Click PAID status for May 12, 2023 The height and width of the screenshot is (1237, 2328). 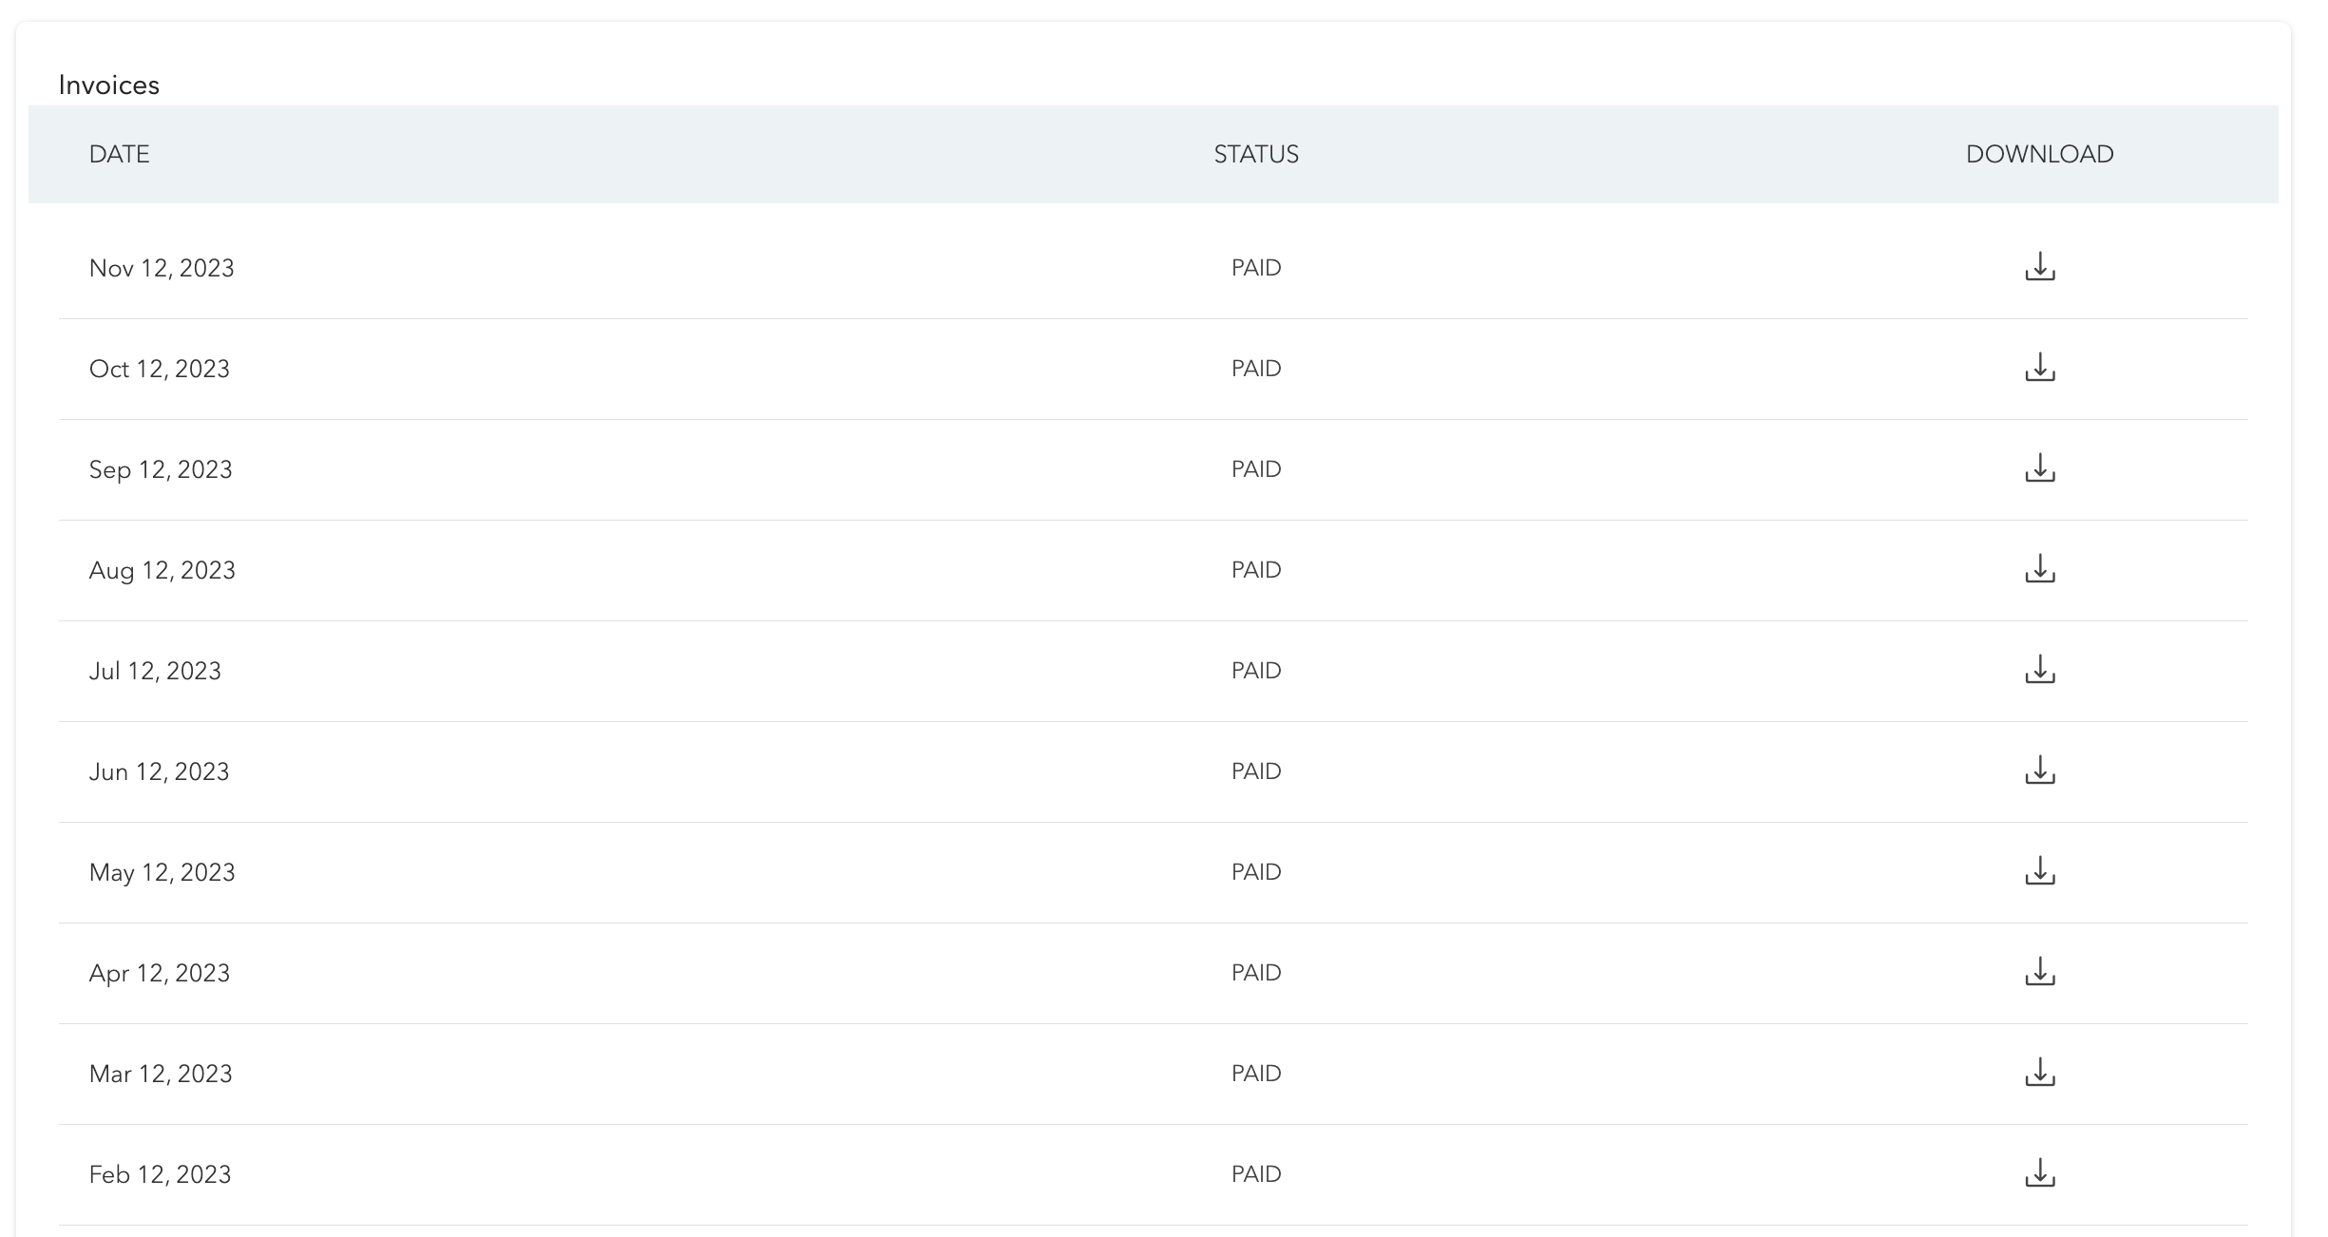1255,872
